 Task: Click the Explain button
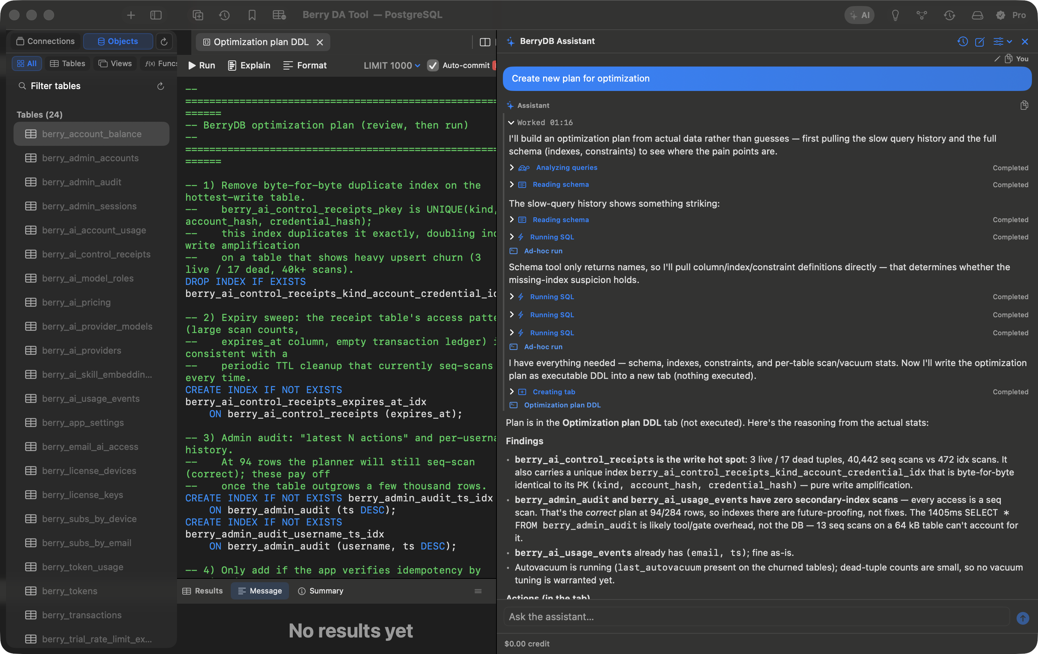(249, 65)
